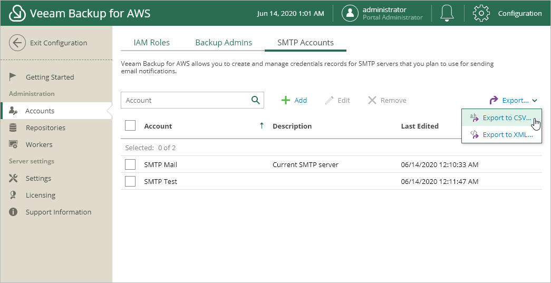Viewport: 551px width, 283px height.
Task: Click the Workers monitor icon
Action: pyautogui.click(x=13, y=144)
